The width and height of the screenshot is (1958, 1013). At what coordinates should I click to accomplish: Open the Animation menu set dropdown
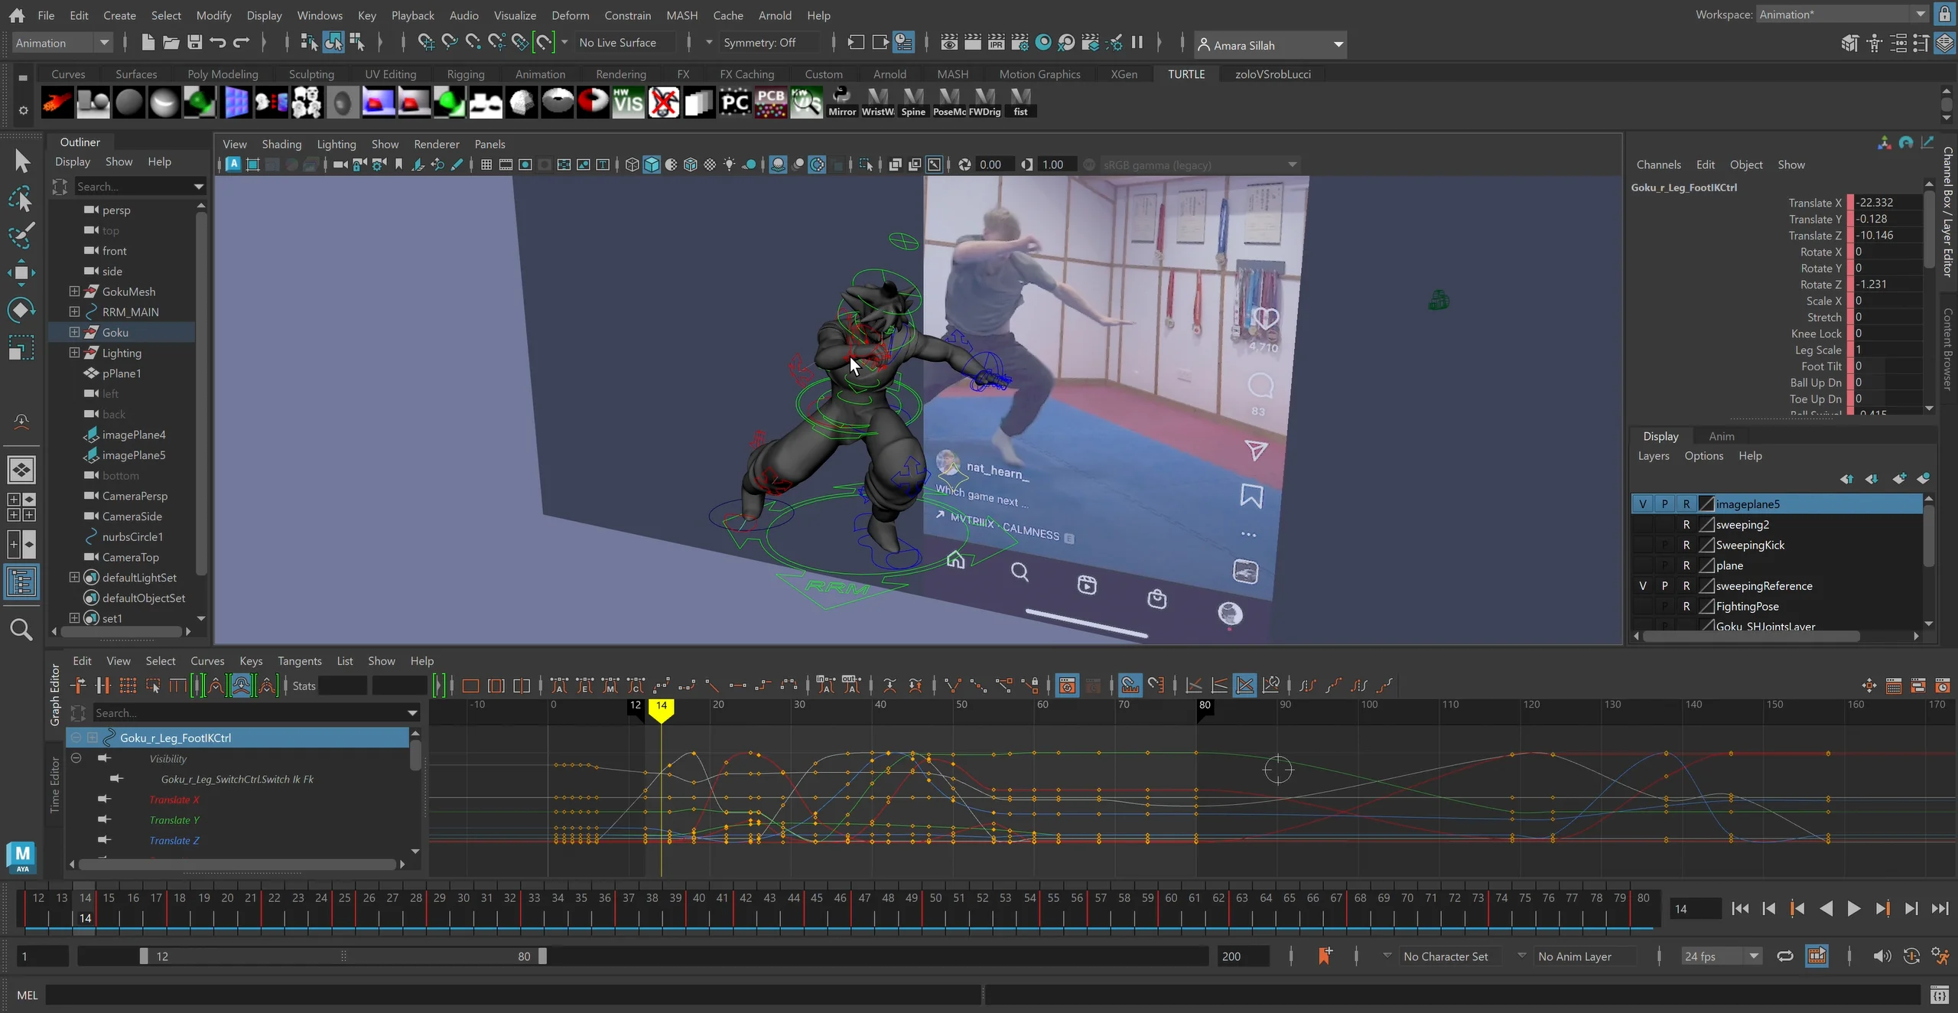63,43
